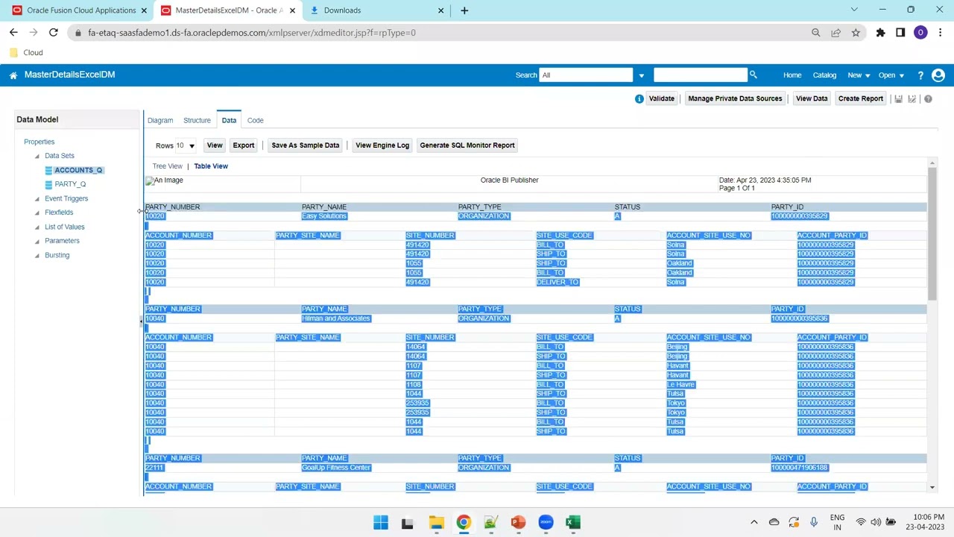Viewport: 954px width, 537px height.
Task: Click the Save As icon in toolbar
Action: pos(912,98)
